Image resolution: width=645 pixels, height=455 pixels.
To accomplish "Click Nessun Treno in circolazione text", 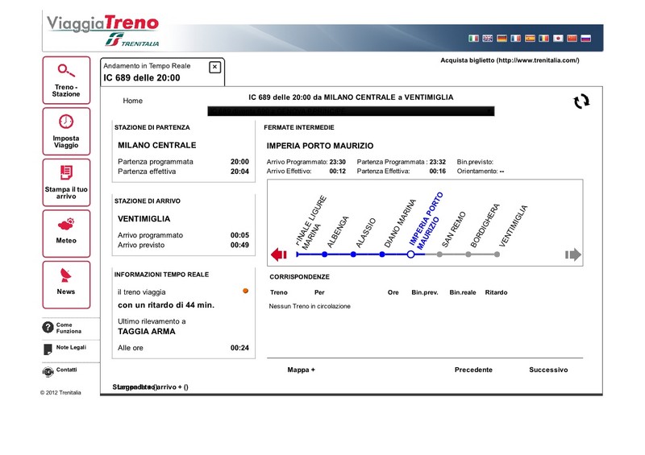I will coord(310,306).
